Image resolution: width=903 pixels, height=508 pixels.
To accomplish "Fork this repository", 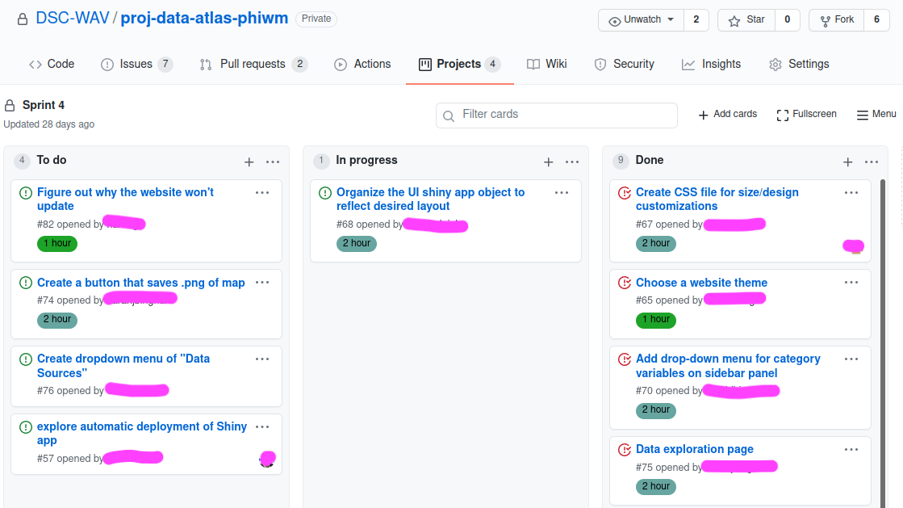I will click(x=836, y=20).
